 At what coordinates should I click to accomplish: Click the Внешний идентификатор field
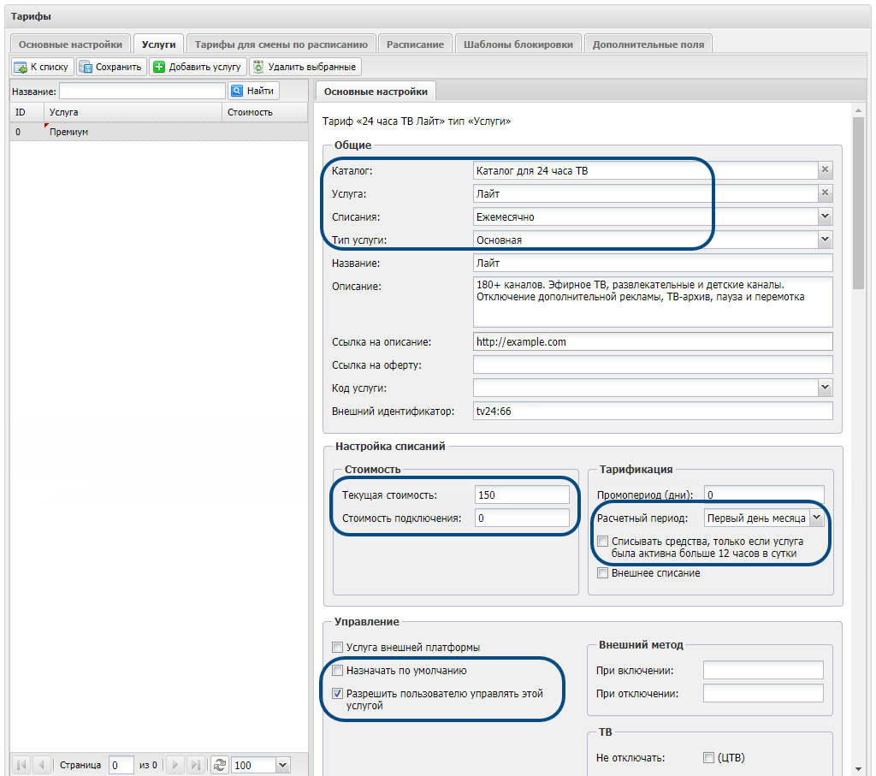653,412
